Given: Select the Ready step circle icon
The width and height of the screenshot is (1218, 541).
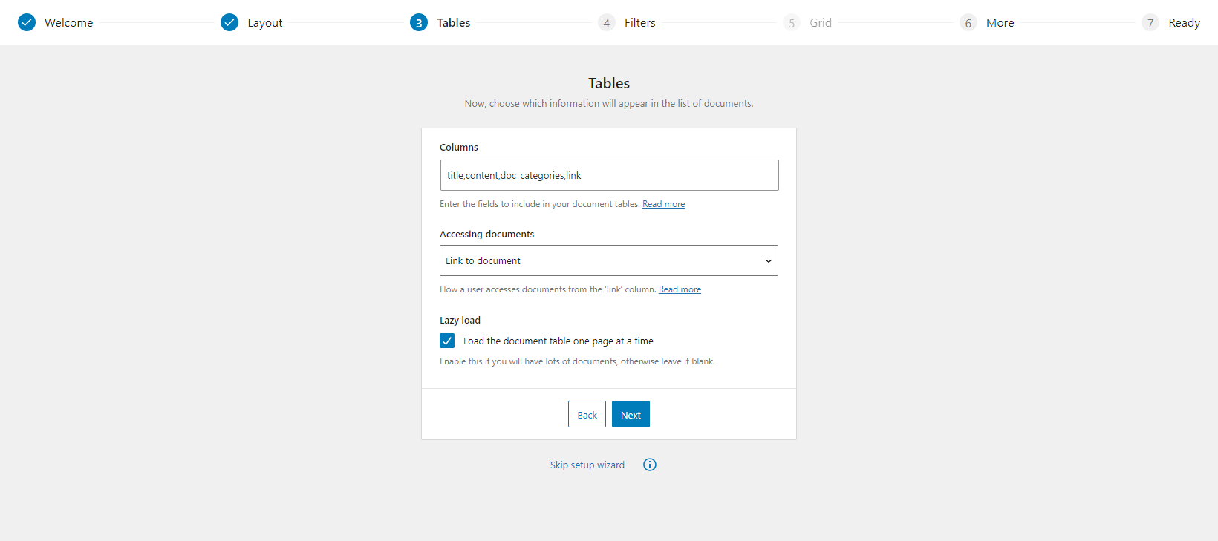Looking at the screenshot, I should click(1150, 22).
